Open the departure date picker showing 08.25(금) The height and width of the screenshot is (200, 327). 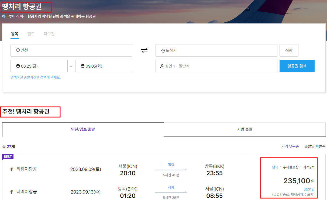(x=39, y=66)
